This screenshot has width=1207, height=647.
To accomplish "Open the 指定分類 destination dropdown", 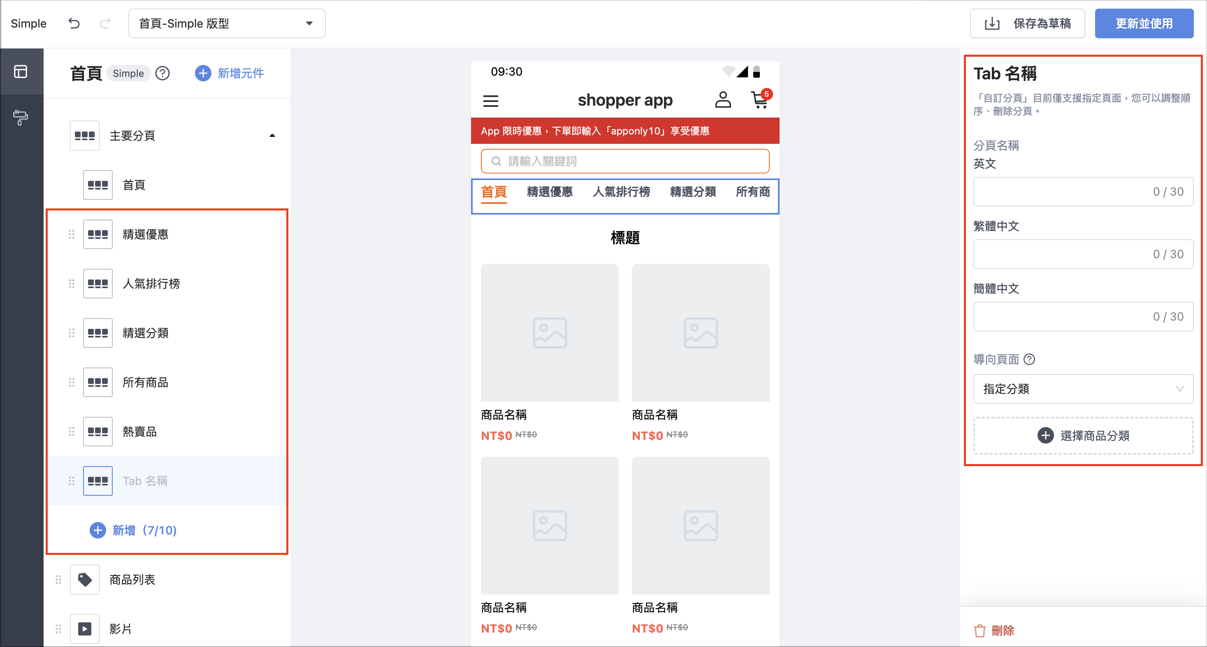I will (1083, 388).
